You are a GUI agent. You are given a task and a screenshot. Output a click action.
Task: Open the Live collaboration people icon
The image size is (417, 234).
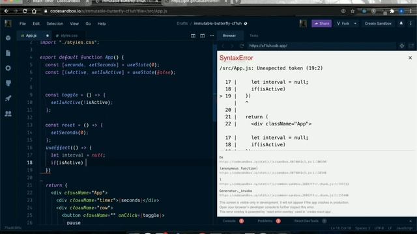[x=8, y=114]
